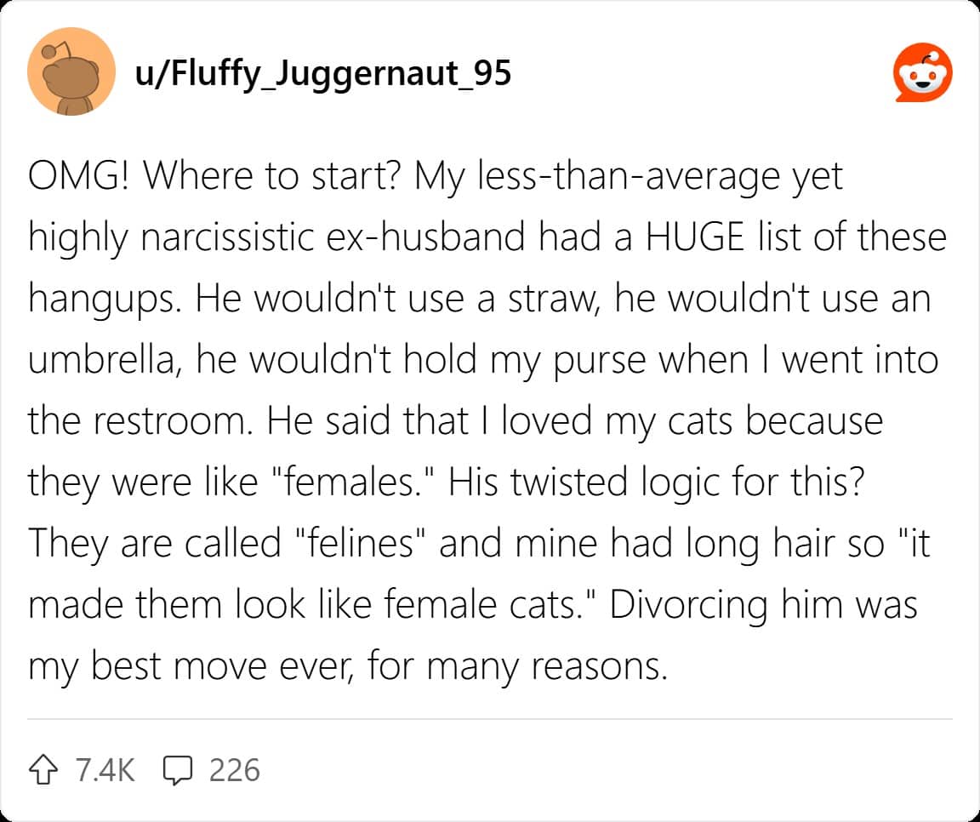Screen dimensions: 980x822
Task: Click the 7.4K upvote count
Action: (105, 770)
